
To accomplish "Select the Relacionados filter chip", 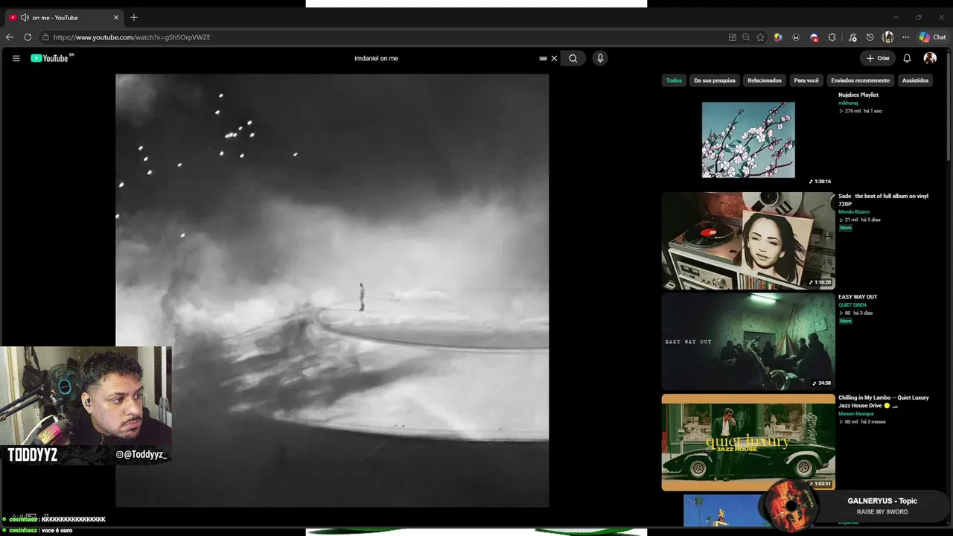I will [765, 80].
